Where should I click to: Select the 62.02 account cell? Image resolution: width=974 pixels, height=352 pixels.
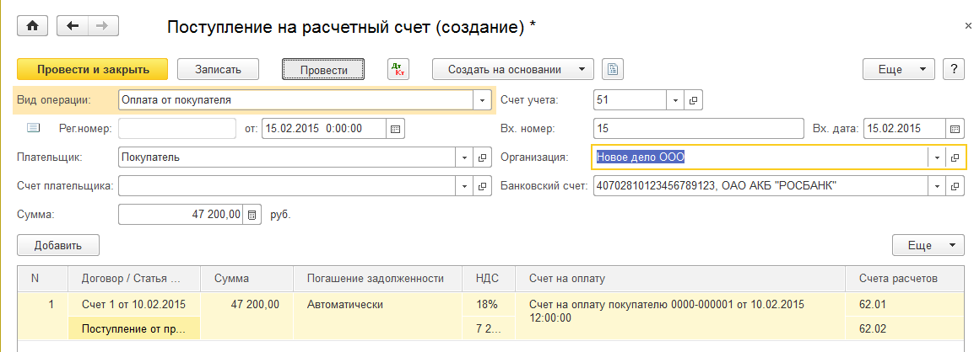(905, 329)
